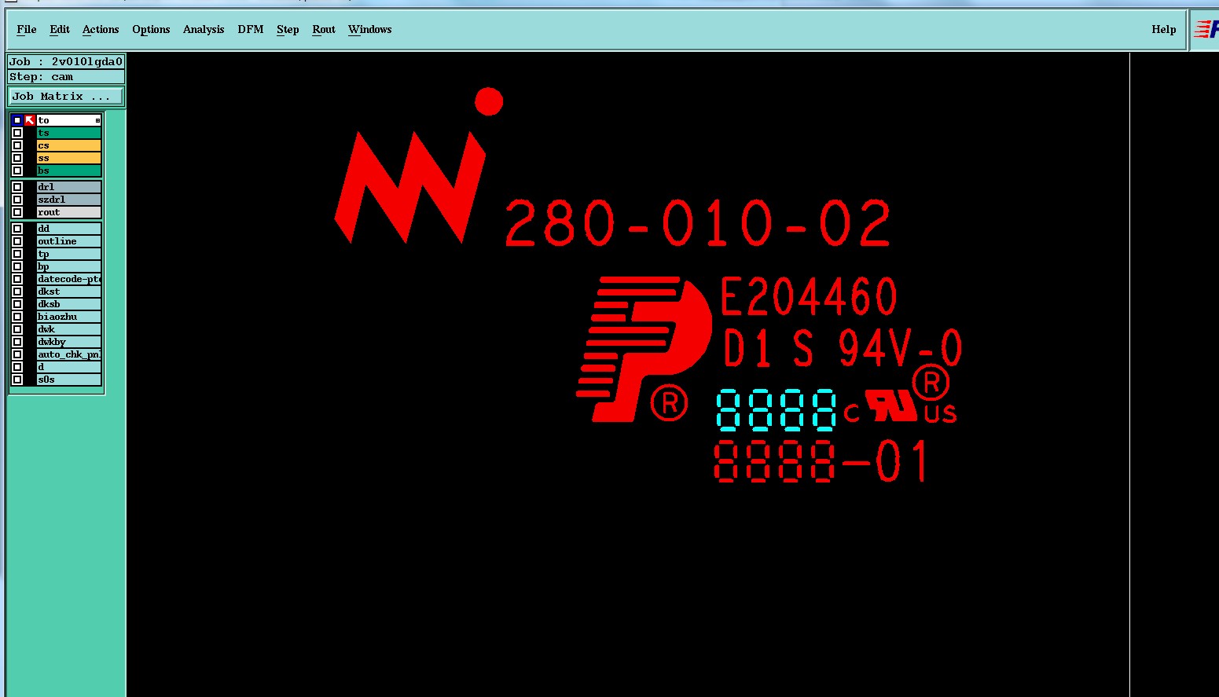The image size is (1219, 697).
Task: Open the Step menu
Action: [288, 30]
